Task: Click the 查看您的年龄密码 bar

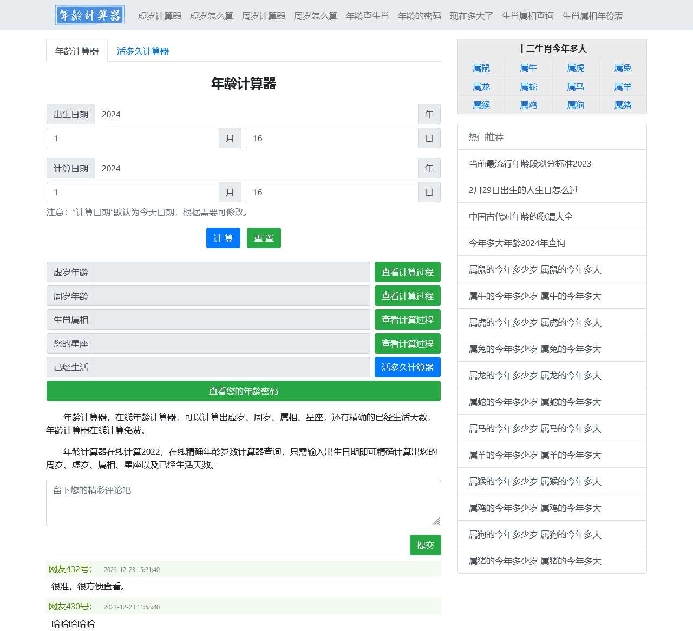Action: [x=244, y=391]
